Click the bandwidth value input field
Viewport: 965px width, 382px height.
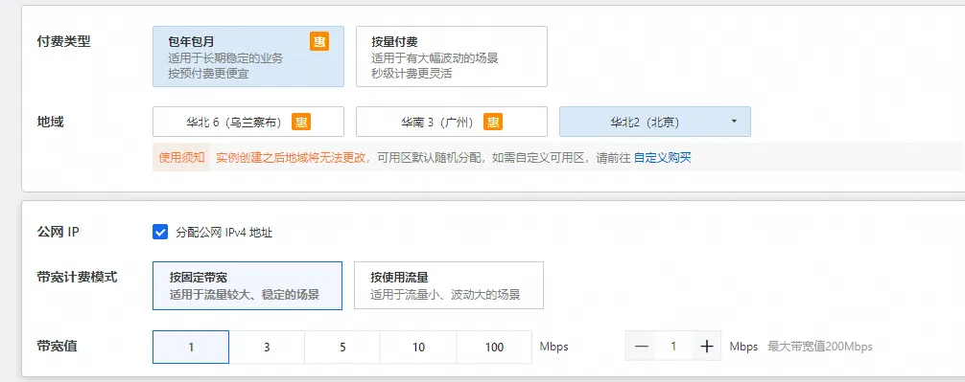674,347
